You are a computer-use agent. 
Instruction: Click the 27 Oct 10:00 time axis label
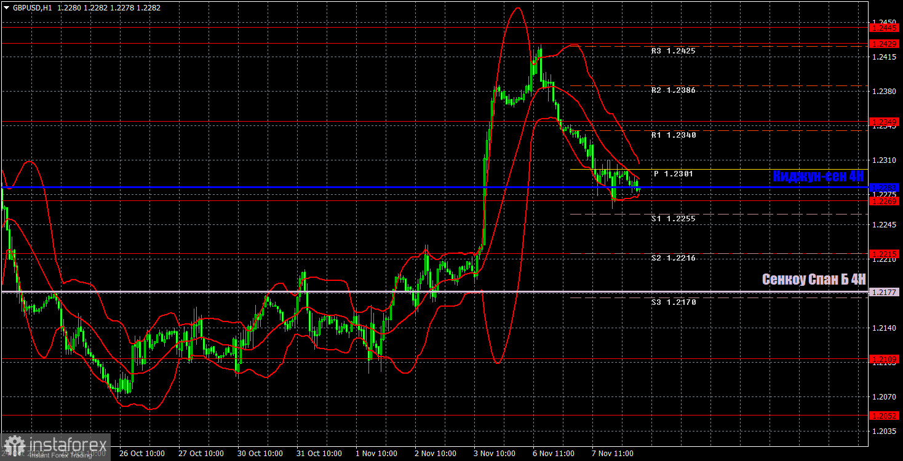coord(201,454)
